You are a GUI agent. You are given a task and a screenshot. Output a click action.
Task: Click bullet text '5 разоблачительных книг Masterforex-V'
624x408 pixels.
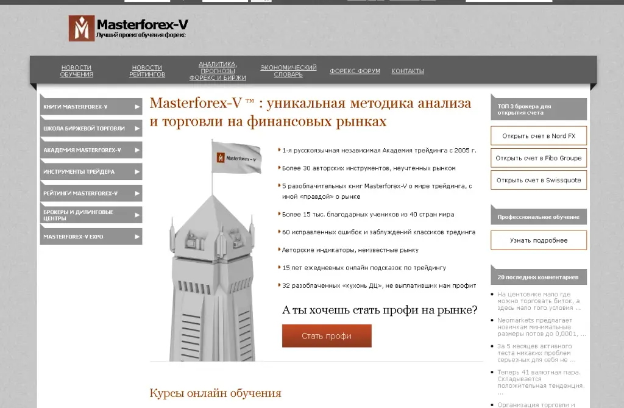tap(377, 191)
